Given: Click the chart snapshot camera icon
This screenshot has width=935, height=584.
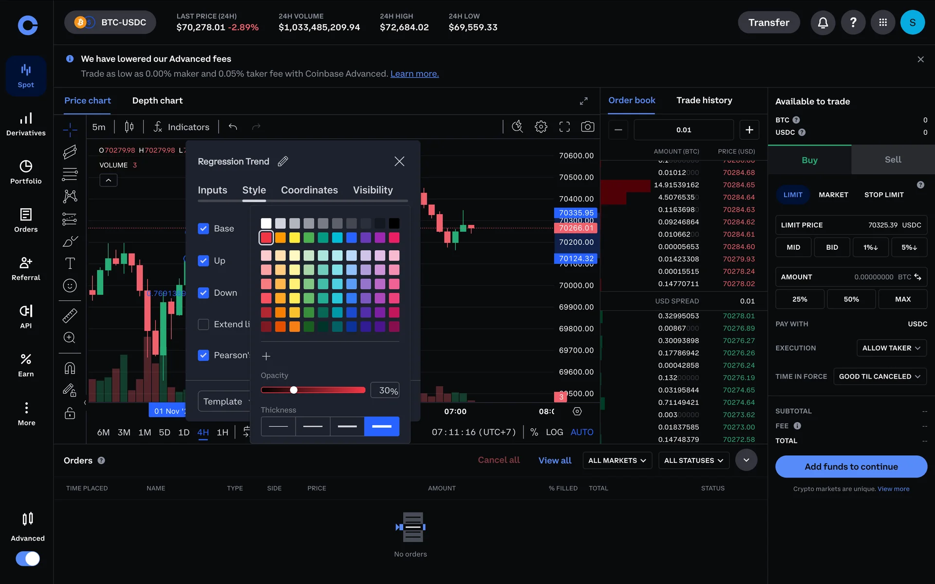Looking at the screenshot, I should tap(587, 127).
